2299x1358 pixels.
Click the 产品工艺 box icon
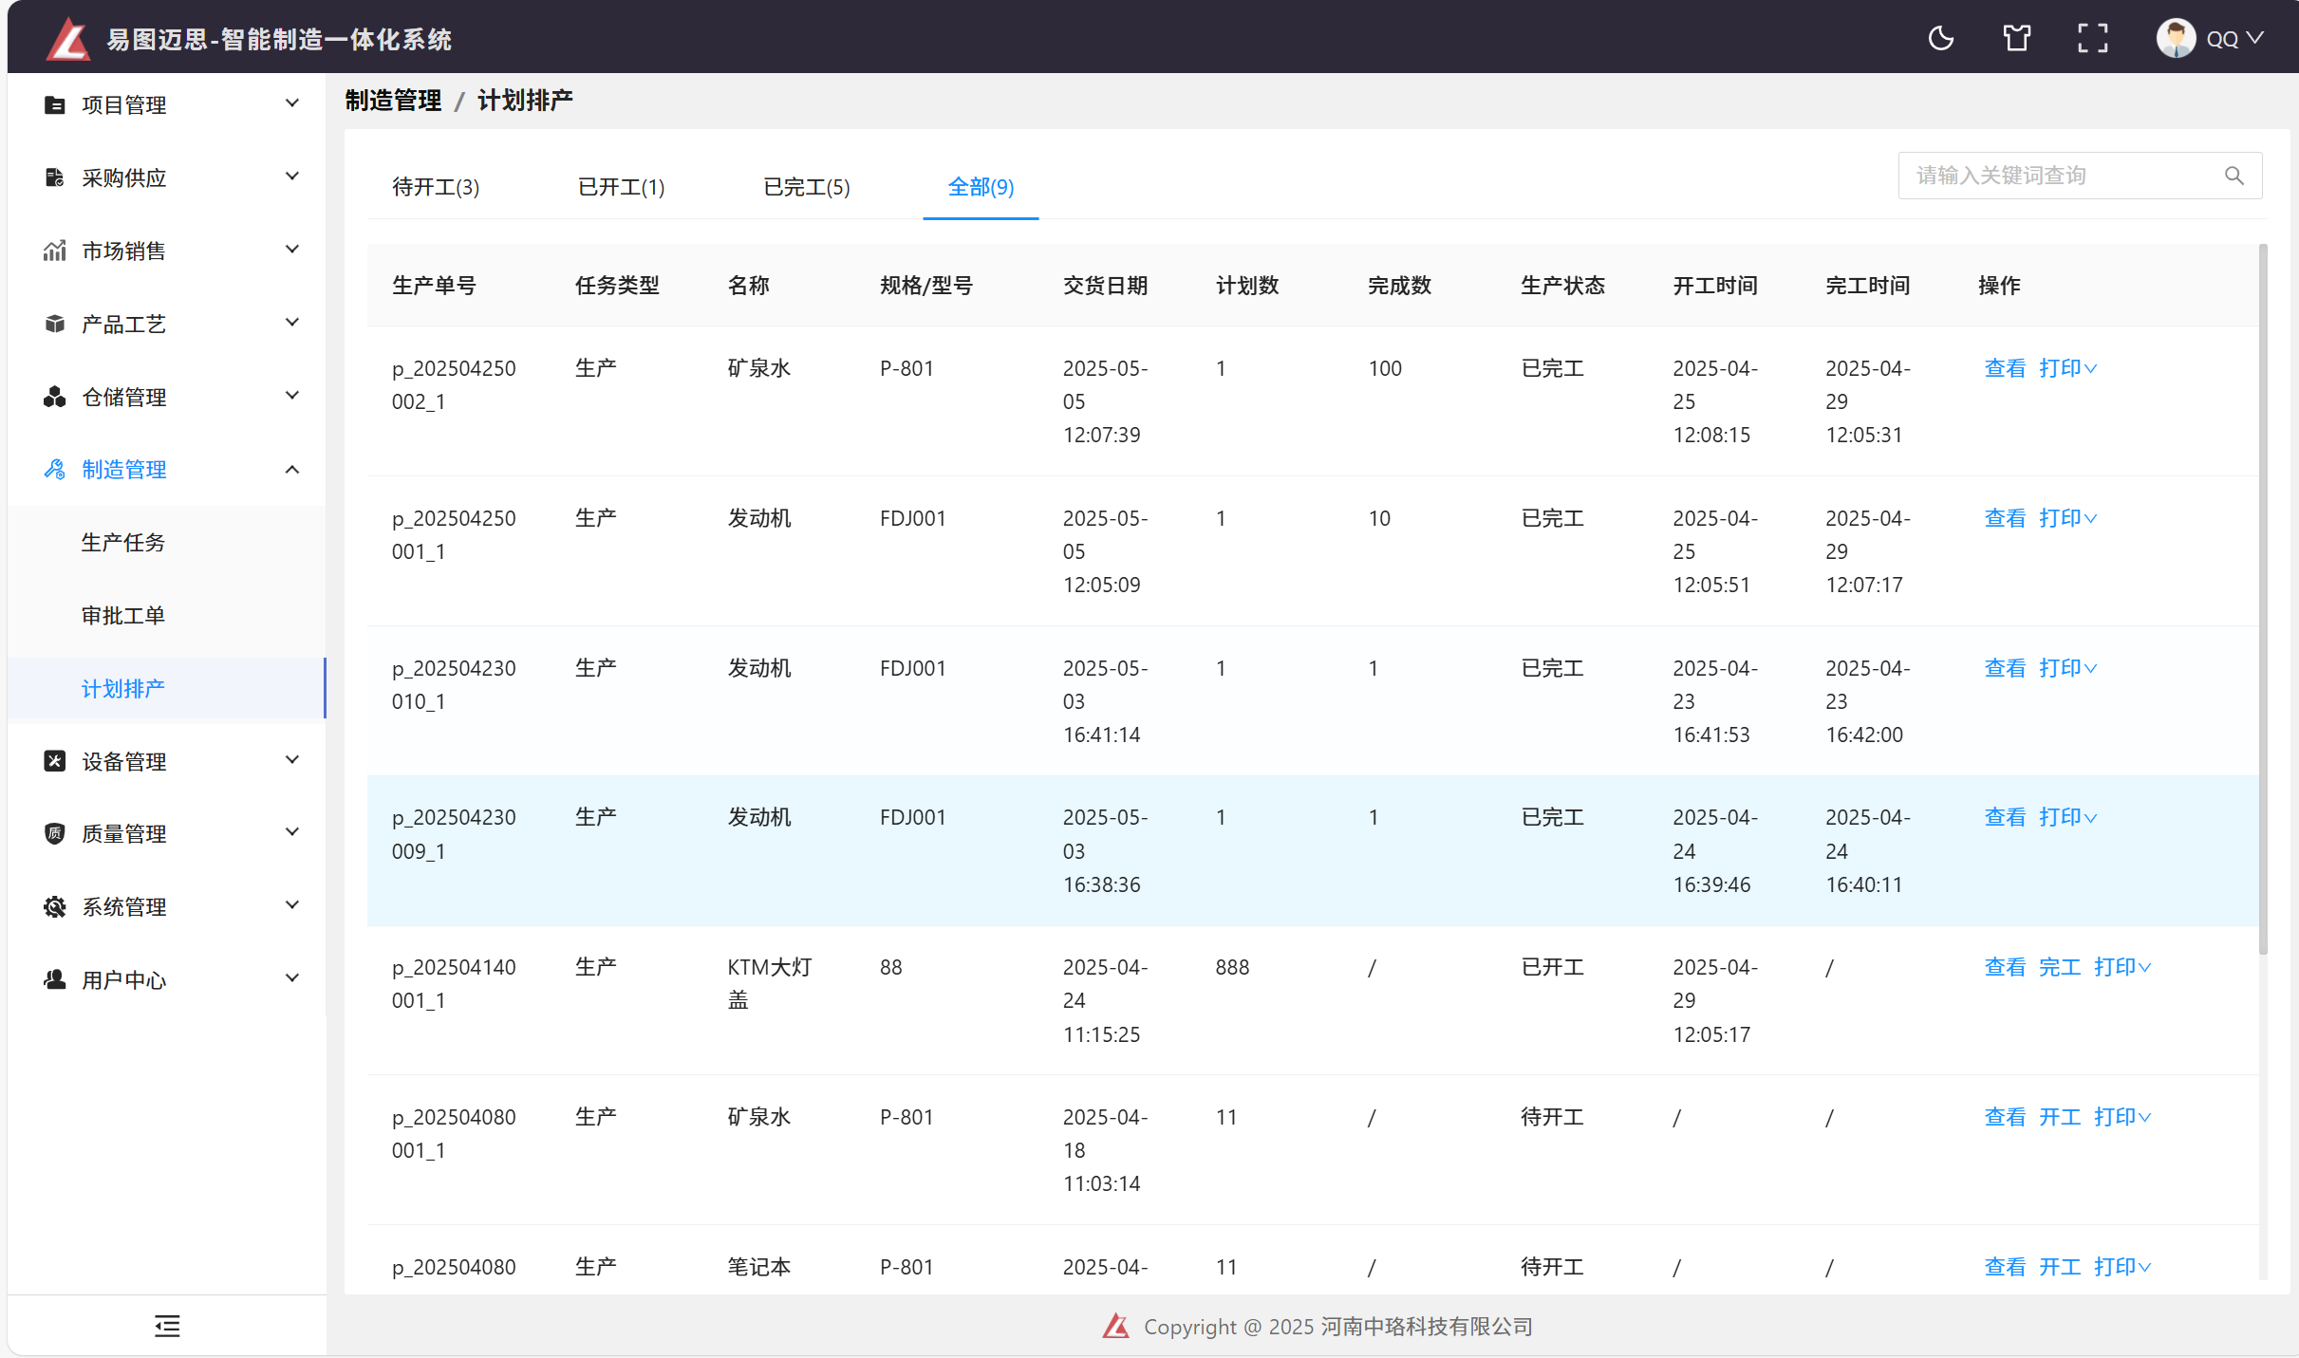55,324
